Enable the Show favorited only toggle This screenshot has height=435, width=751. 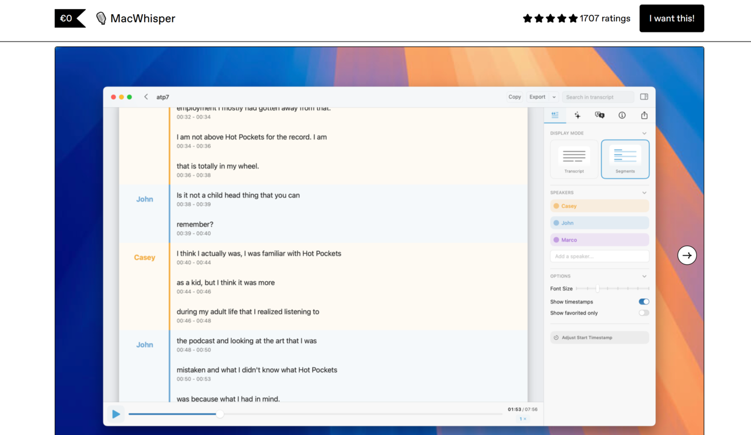click(x=643, y=313)
